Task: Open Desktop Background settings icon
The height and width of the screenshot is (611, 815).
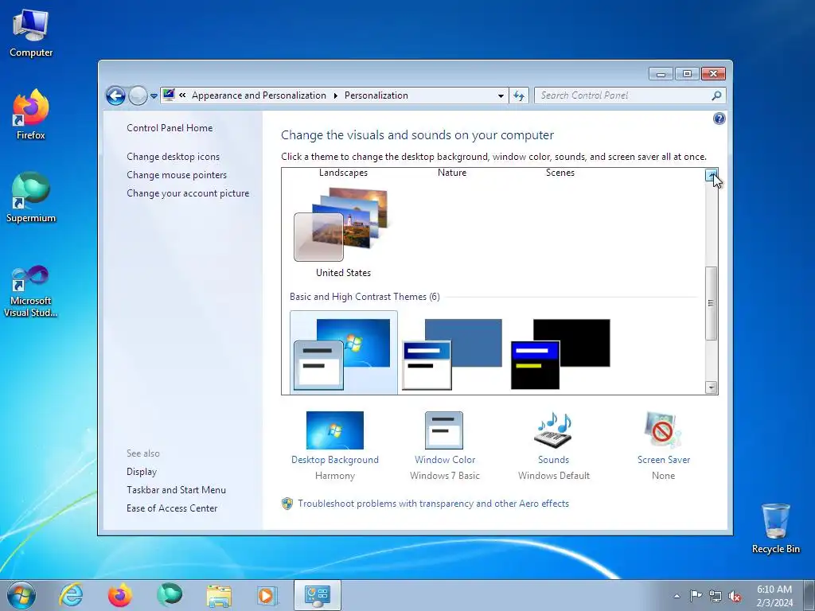Action: (x=335, y=430)
